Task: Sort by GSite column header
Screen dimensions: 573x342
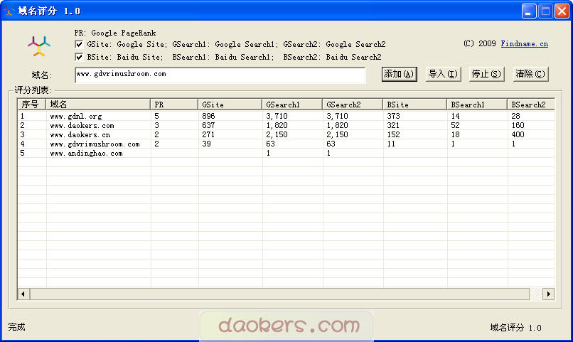Action: click(x=230, y=105)
